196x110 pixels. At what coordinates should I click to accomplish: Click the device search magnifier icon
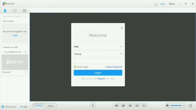point(26,16)
